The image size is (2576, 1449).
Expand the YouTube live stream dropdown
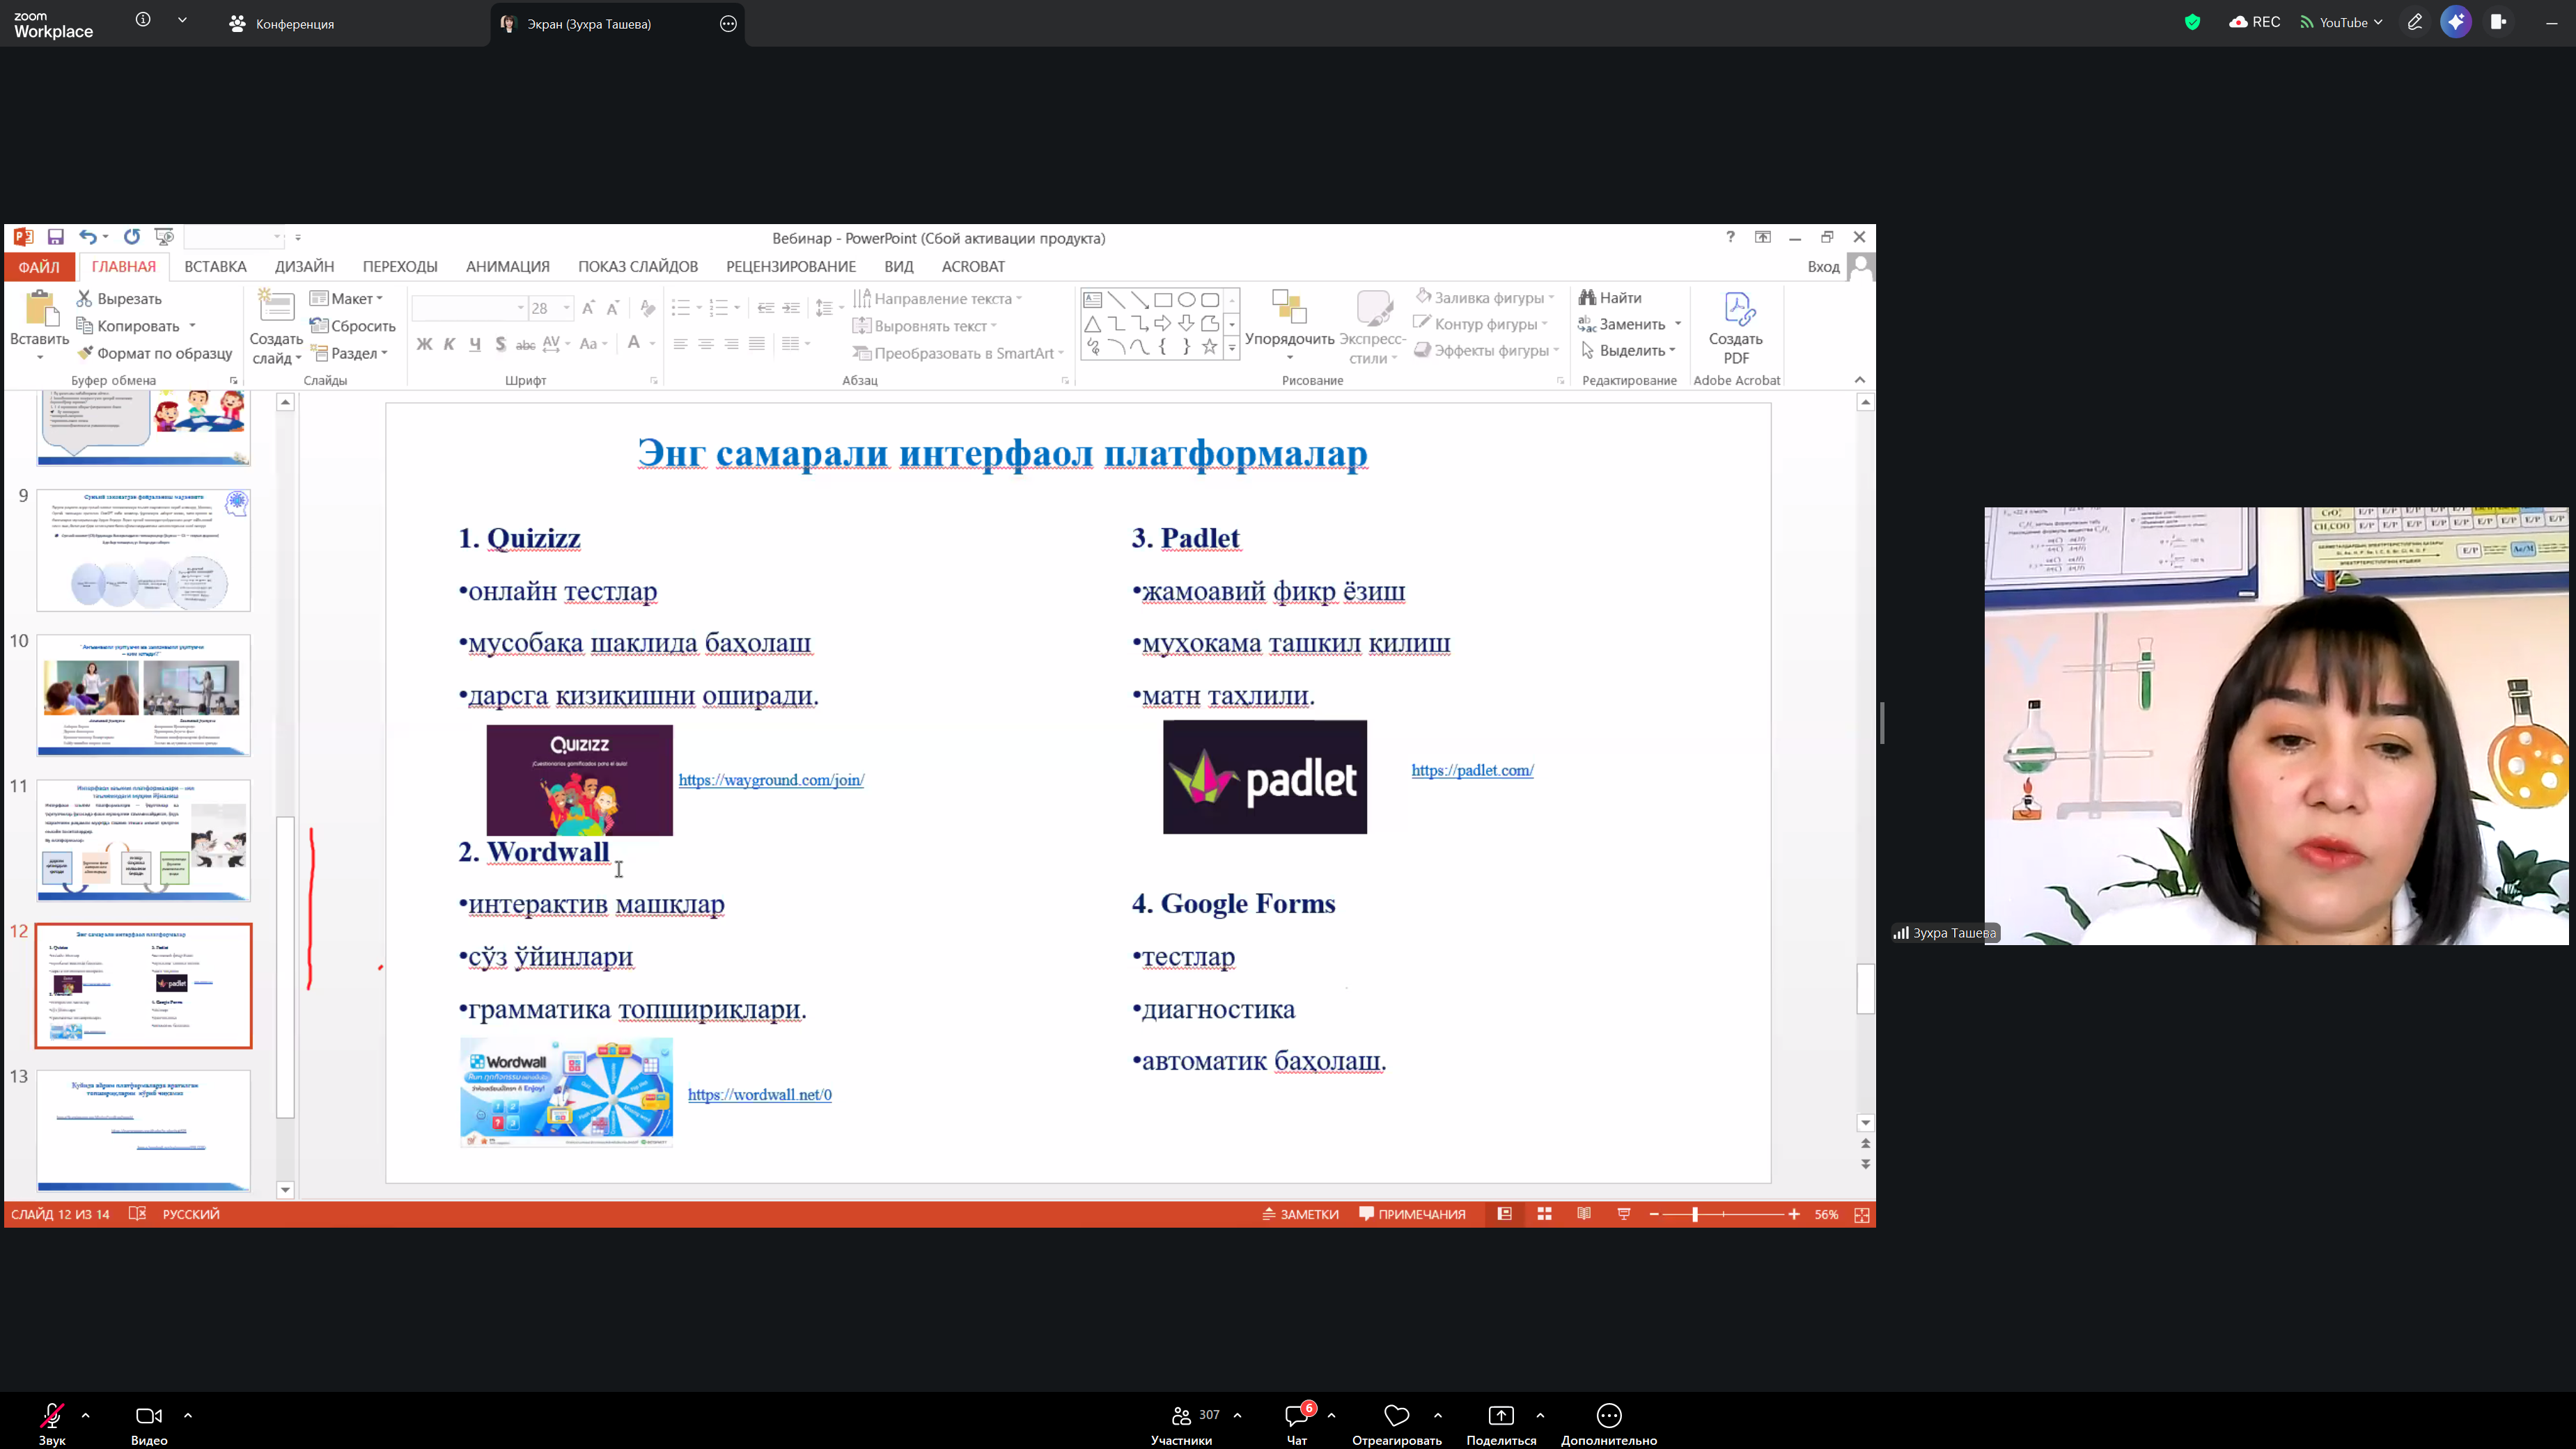[x=2379, y=22]
